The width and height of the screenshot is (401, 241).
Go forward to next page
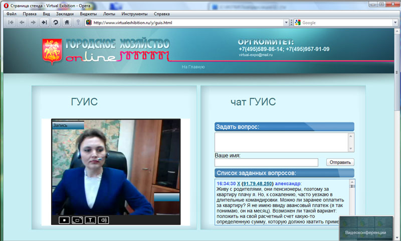pos(33,22)
